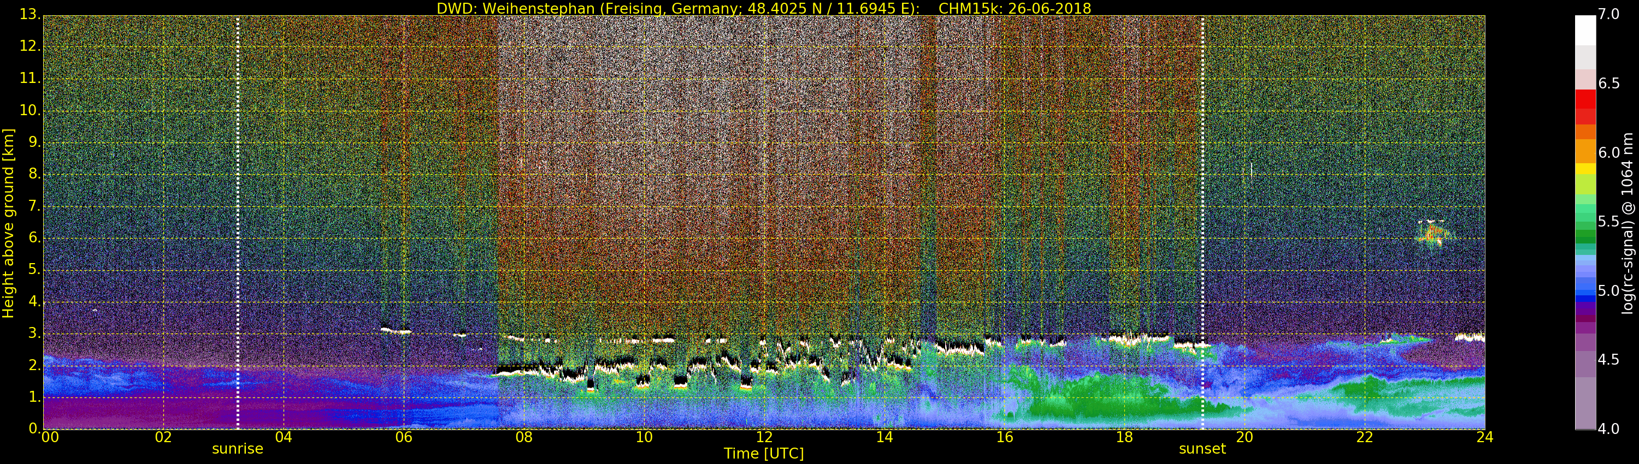
Task: Click the 8 km tick on the height axis
Action: coord(34,174)
